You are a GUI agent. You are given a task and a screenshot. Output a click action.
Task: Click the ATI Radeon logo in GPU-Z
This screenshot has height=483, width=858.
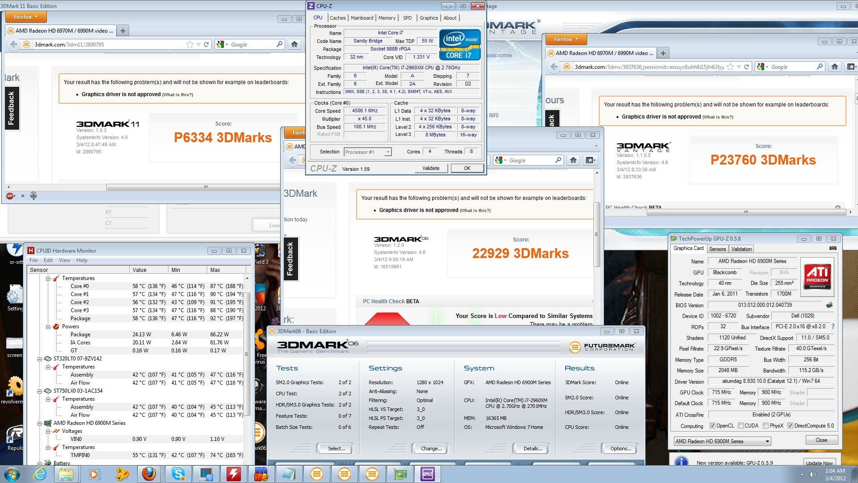[x=817, y=276]
